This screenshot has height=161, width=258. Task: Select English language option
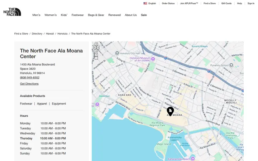pyautogui.click(x=152, y=3)
